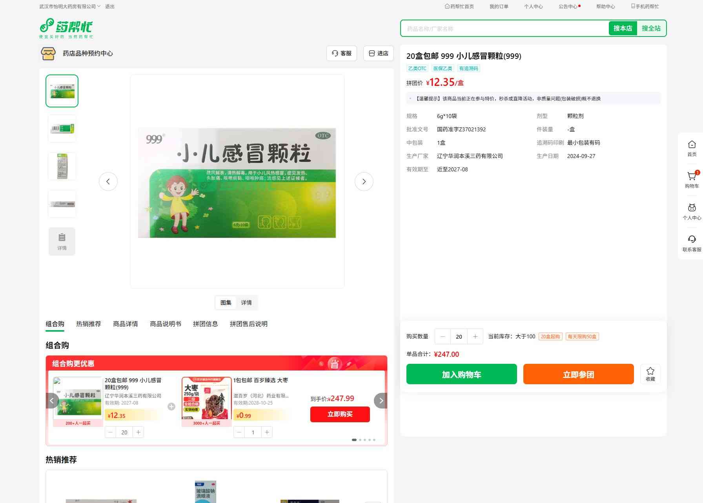703x503 pixels.
Task: Open the 商品说明书 tab
Action: click(x=166, y=324)
